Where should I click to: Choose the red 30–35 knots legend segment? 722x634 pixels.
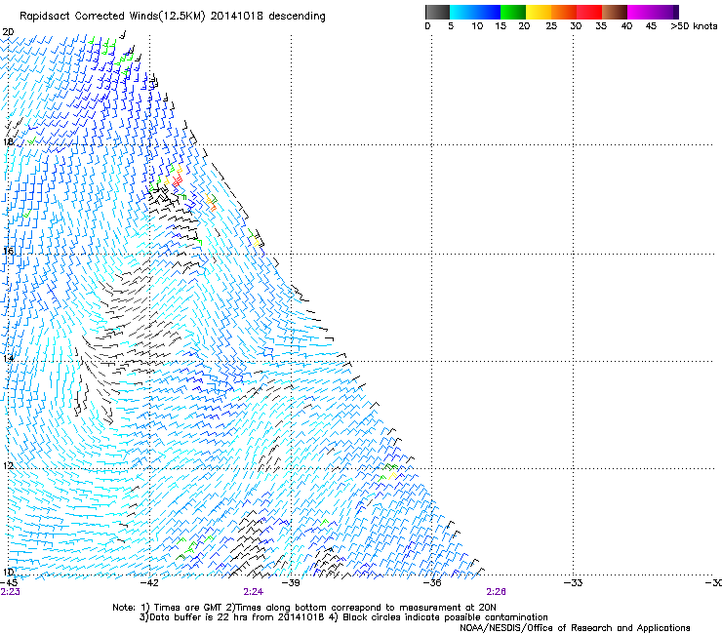tap(589, 12)
